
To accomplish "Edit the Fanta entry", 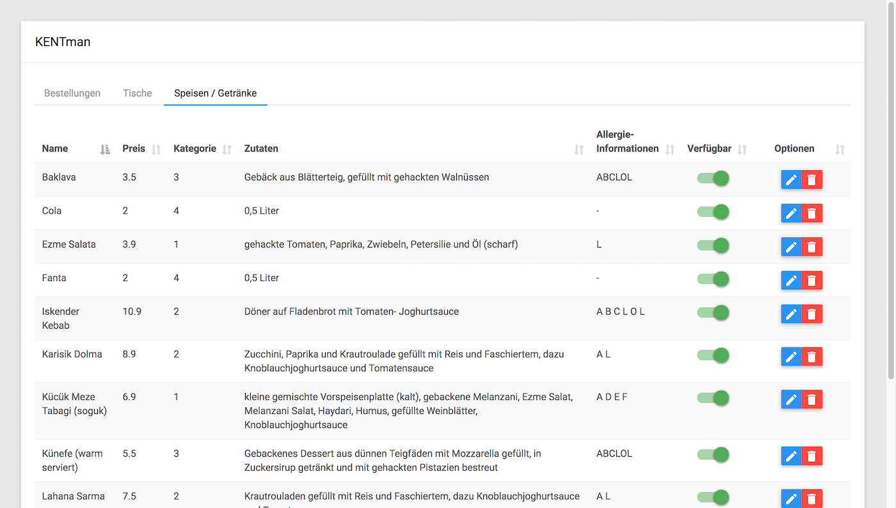I will [792, 280].
